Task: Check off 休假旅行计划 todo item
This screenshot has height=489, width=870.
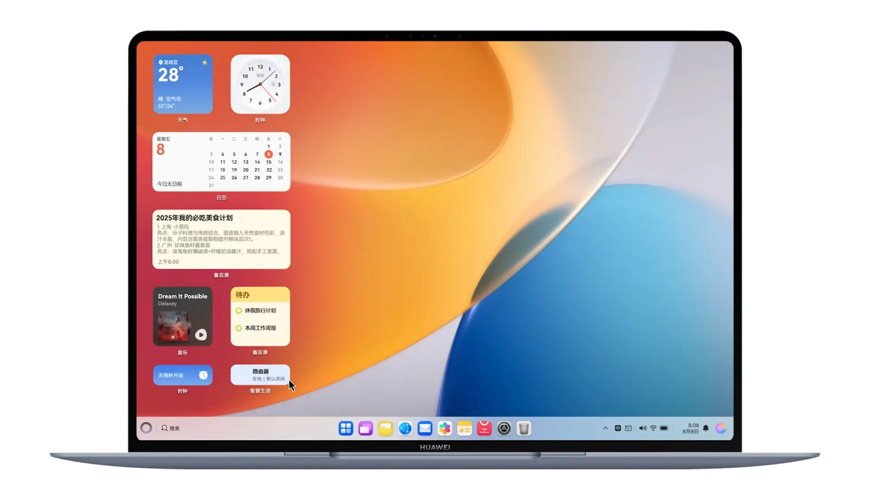Action: (238, 311)
